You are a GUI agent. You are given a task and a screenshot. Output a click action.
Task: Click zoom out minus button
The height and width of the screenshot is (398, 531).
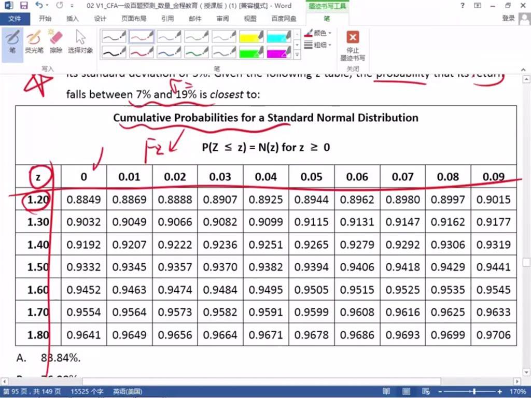pos(440,392)
